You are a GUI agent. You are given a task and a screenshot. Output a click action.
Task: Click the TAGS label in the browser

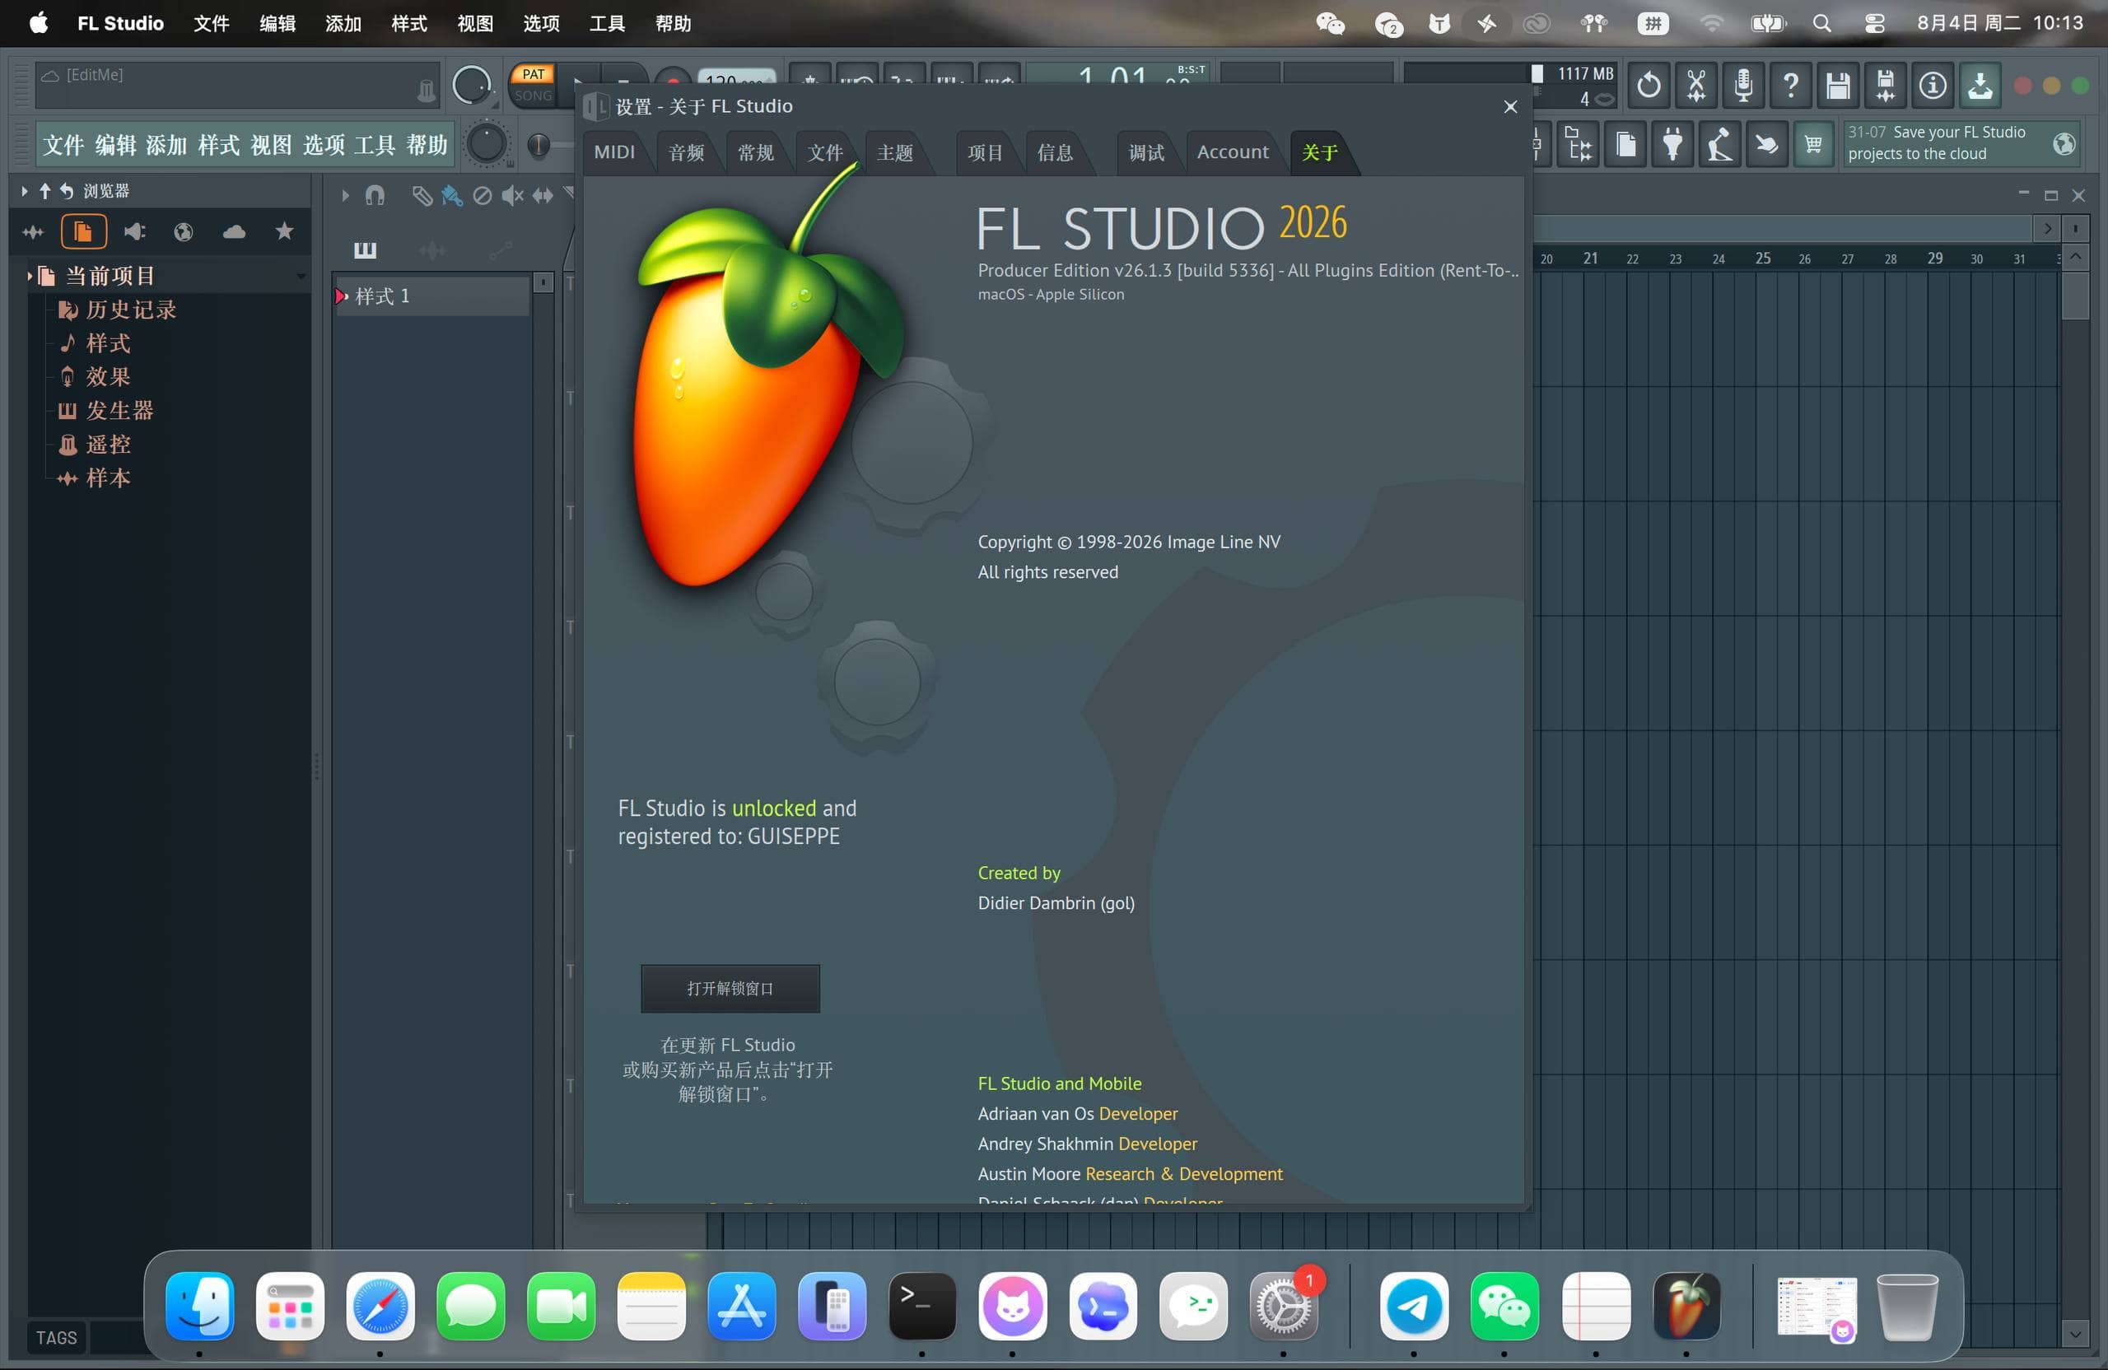click(x=57, y=1337)
